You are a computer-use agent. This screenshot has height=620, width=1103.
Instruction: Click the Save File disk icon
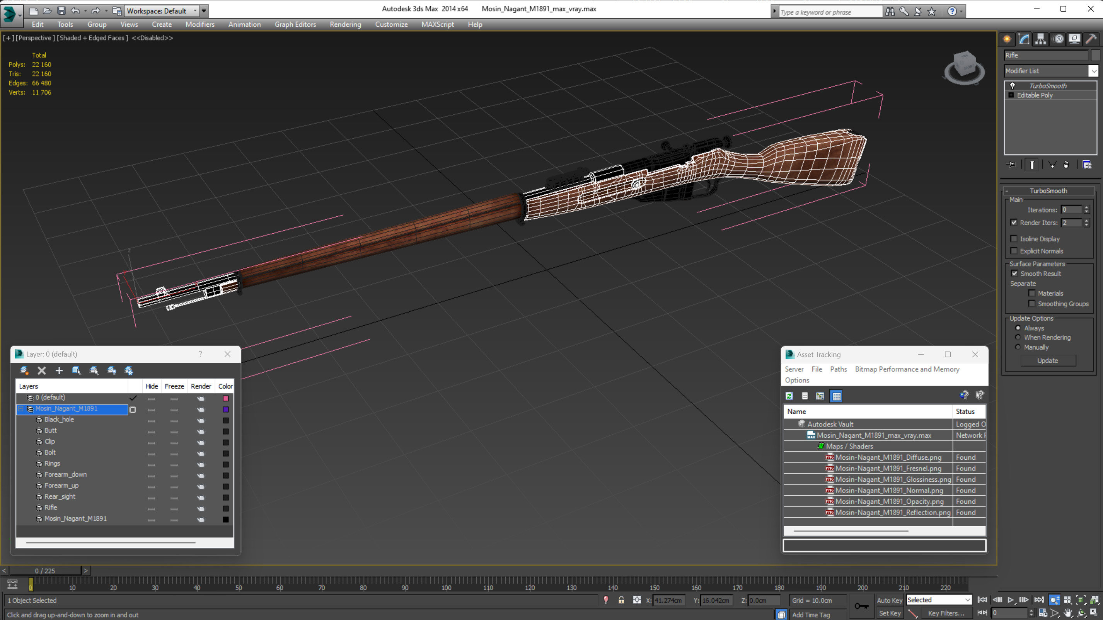point(61,11)
